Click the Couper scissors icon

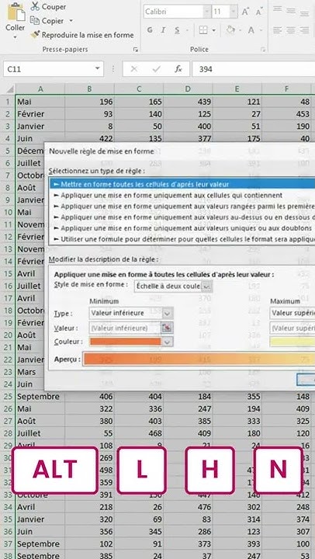tap(35, 6)
